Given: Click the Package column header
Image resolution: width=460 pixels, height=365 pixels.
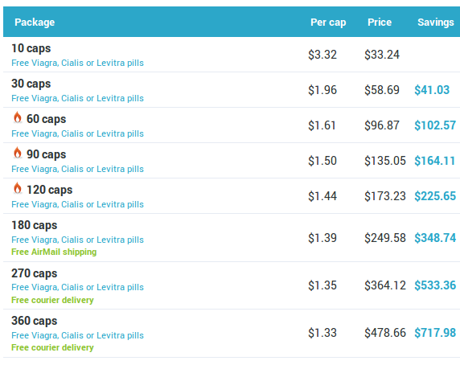Looking at the screenshot, I should [35, 23].
